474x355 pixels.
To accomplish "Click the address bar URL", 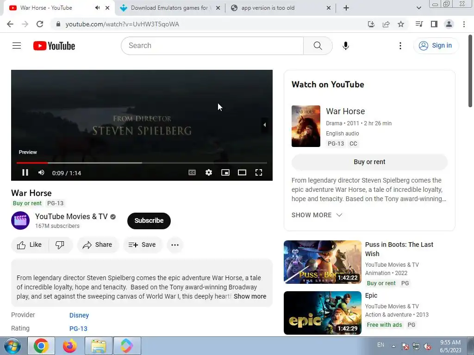I will coord(122,24).
